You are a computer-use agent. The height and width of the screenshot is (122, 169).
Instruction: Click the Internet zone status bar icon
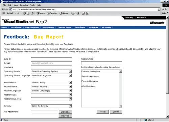(146, 120)
